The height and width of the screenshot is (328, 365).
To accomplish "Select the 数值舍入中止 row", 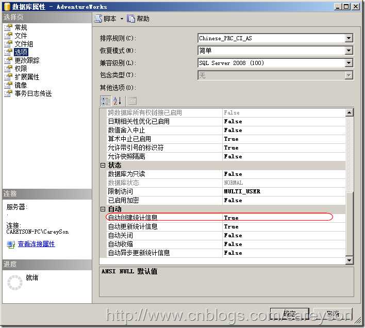I will click(x=226, y=130).
